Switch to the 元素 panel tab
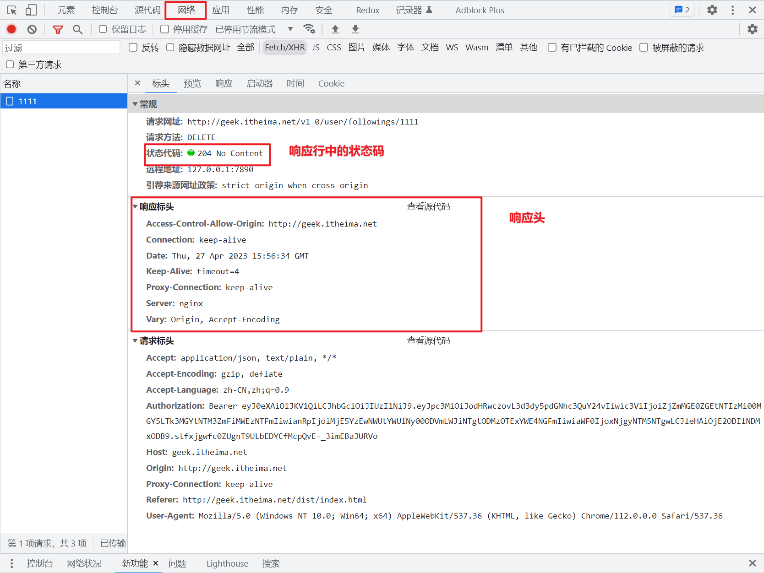This screenshot has height=573, width=764. tap(66, 10)
